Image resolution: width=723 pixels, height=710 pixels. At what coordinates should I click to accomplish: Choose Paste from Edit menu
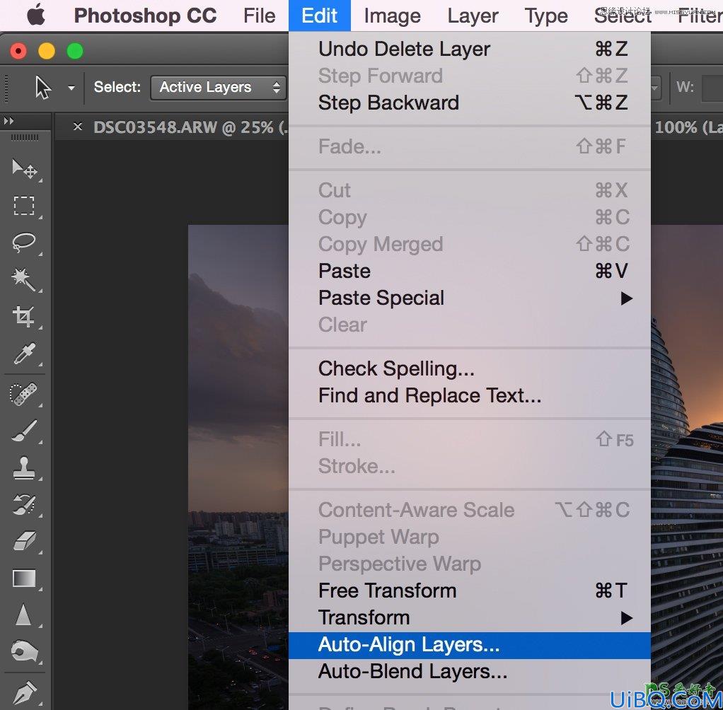pos(470,271)
